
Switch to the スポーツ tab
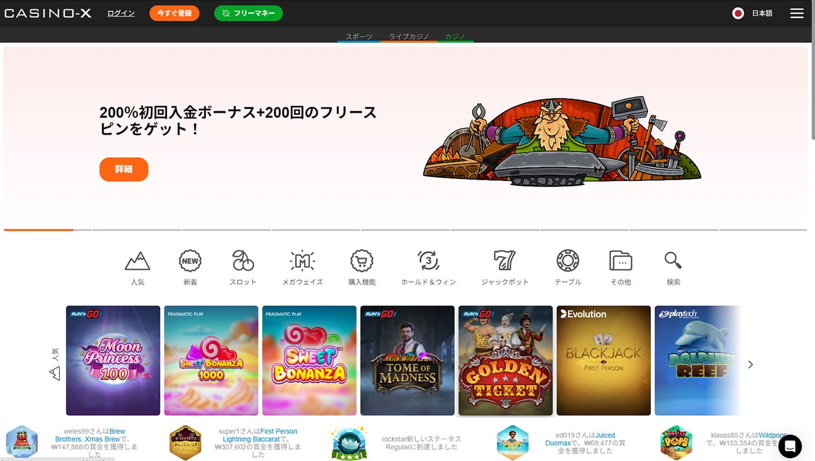(359, 36)
